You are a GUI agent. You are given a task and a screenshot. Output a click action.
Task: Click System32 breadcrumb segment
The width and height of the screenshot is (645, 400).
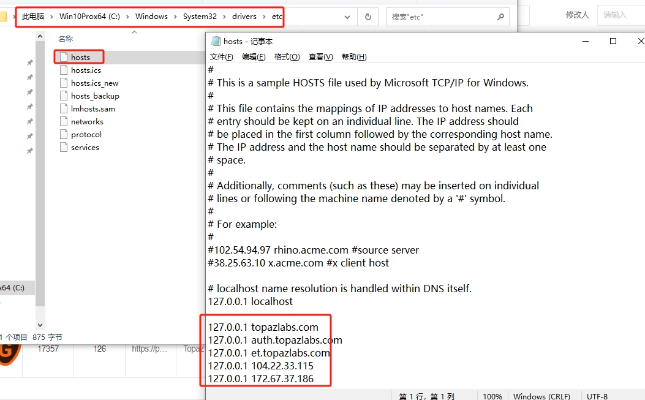click(200, 17)
